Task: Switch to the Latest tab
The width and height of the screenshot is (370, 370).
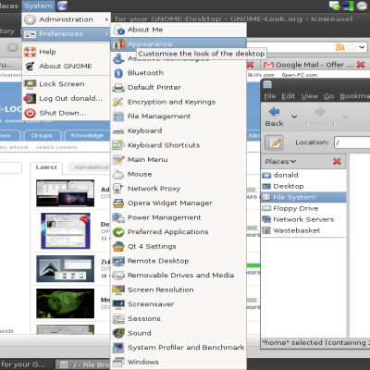Action: [46, 167]
